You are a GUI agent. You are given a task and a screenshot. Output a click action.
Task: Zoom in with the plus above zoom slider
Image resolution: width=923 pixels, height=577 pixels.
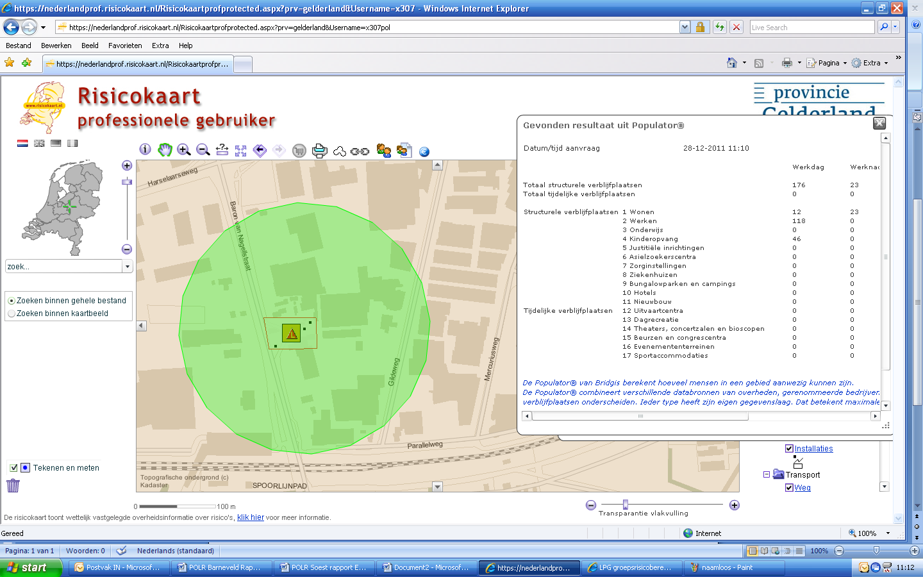(127, 165)
